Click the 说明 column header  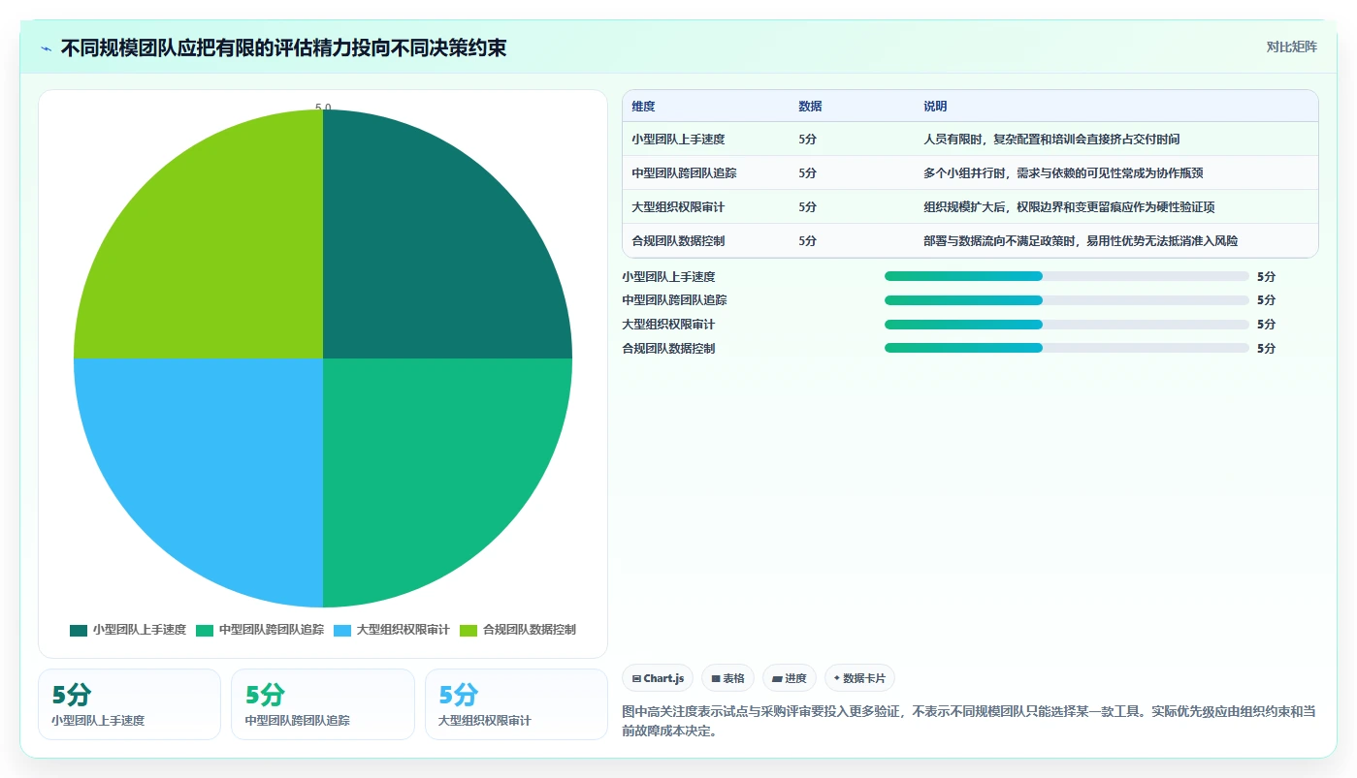tap(935, 107)
